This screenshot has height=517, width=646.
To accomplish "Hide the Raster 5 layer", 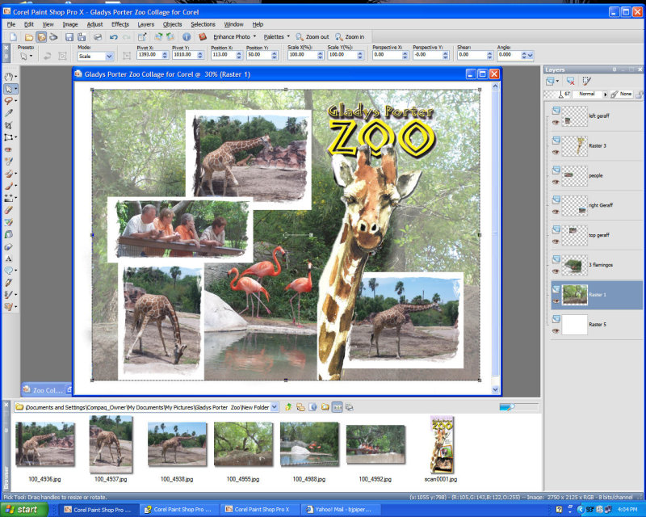I will pos(556,330).
